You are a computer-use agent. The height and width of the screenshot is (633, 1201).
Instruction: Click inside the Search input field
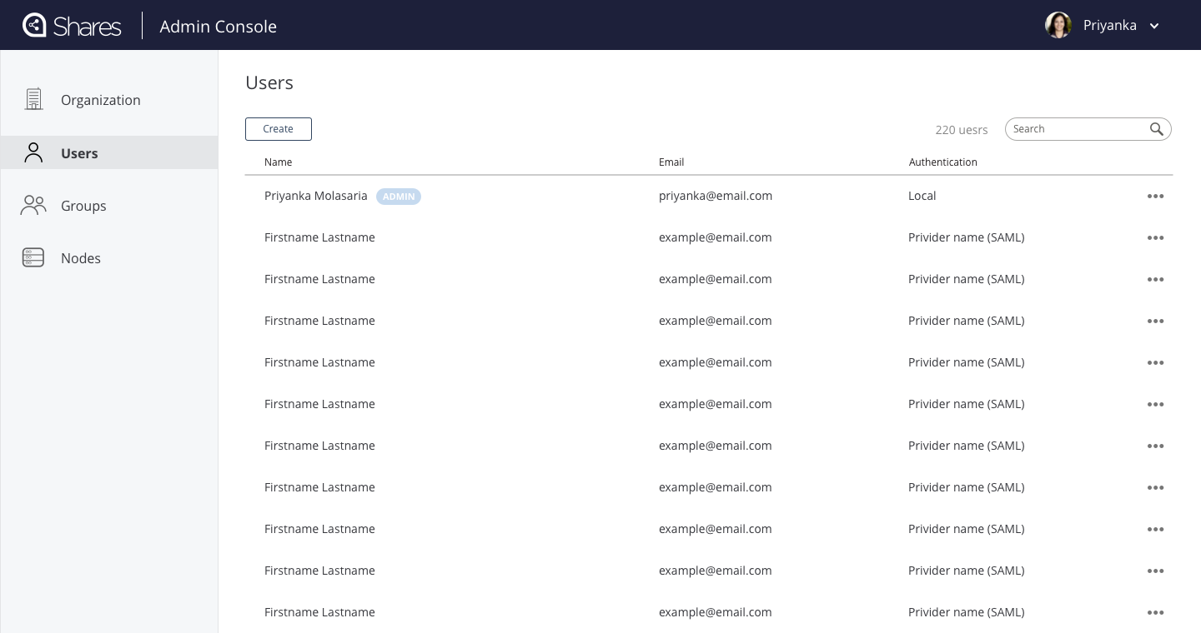[x=1076, y=128]
